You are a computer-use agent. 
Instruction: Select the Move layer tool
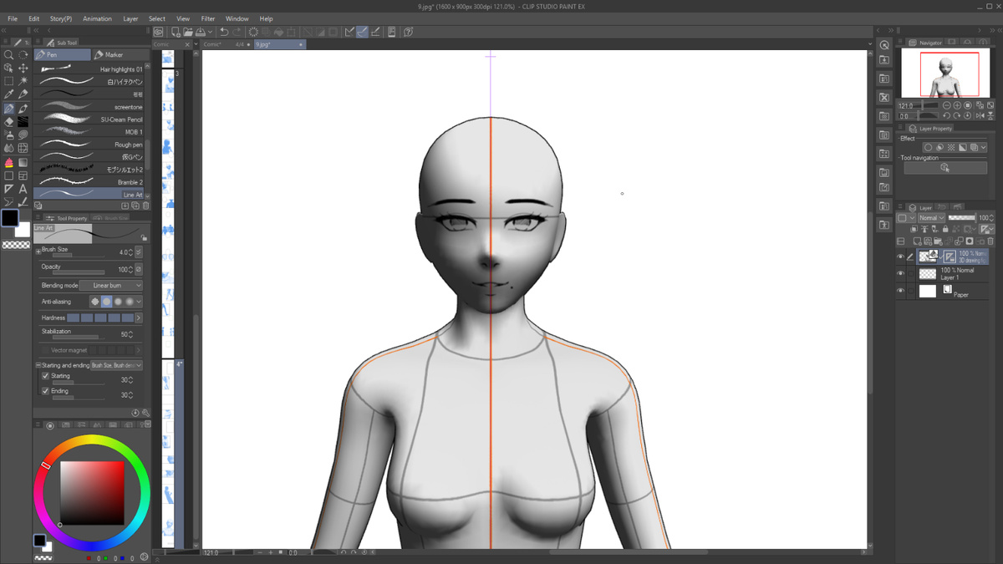[23, 69]
